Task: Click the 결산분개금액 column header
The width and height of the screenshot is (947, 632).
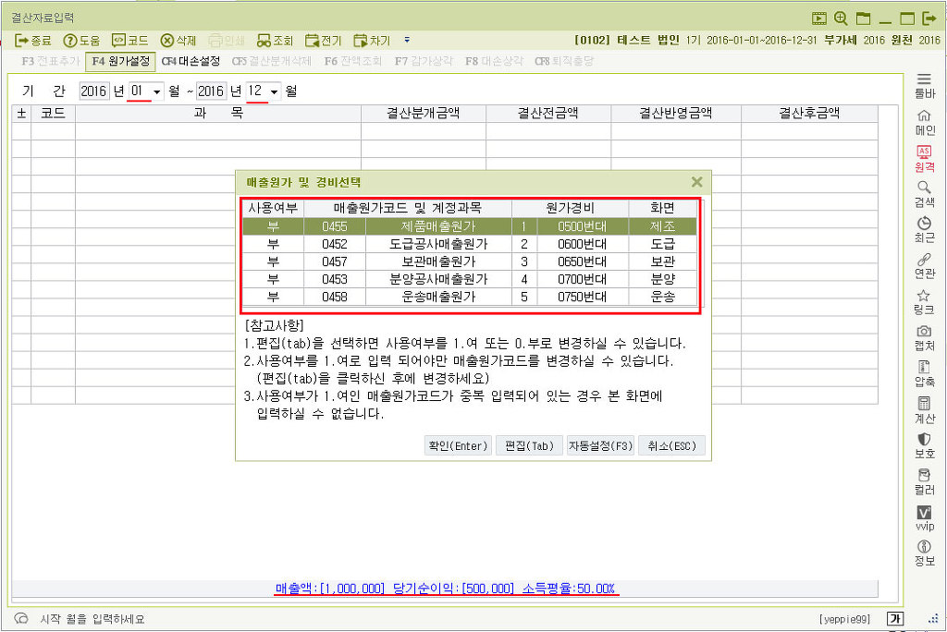Action: pos(424,113)
